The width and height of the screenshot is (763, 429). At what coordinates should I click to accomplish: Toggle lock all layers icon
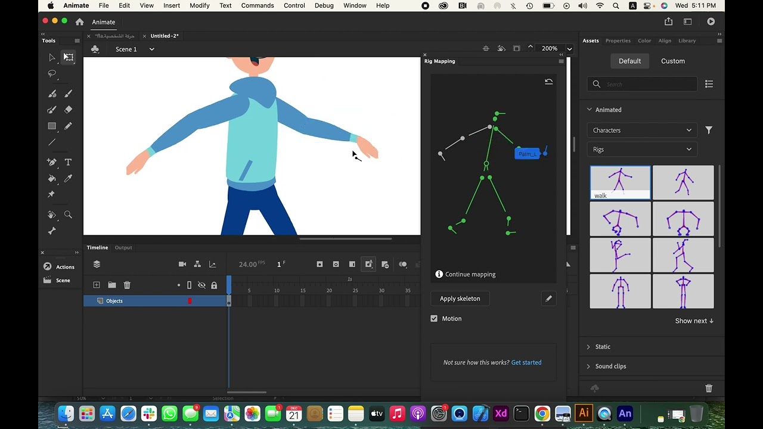click(x=214, y=285)
